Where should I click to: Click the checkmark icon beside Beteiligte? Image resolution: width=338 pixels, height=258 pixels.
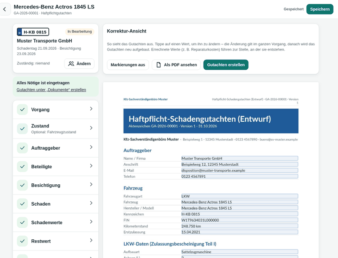pos(22,167)
